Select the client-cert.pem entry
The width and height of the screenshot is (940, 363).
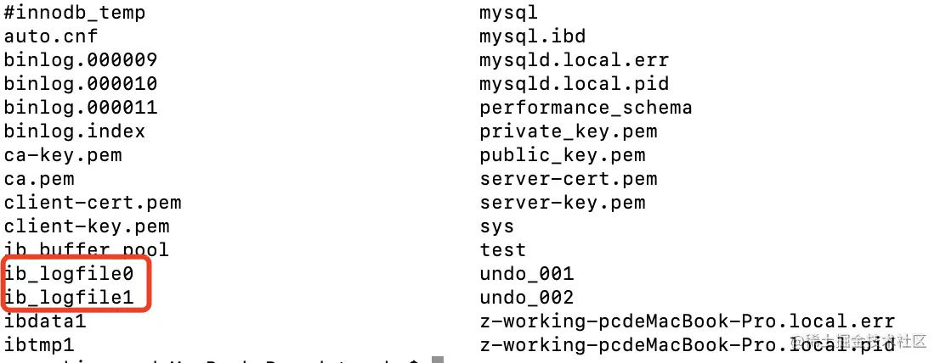point(93,203)
